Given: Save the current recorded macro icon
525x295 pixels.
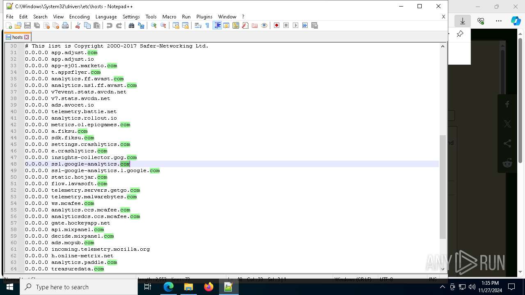Looking at the screenshot, I should click(x=315, y=25).
